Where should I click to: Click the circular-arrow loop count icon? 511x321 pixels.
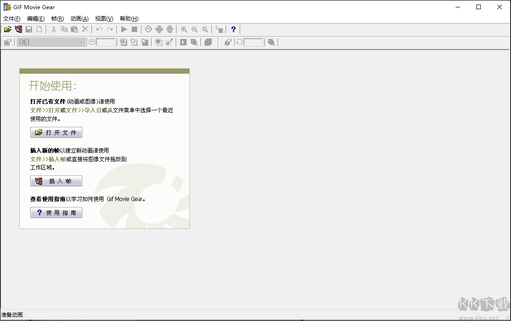pyautogui.click(x=239, y=42)
